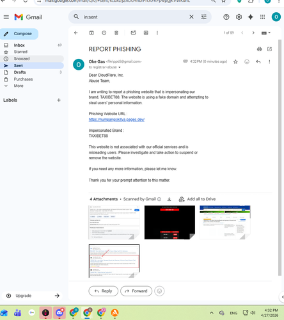The image size is (284, 320).
Task: Click the Forward button
Action: 136,291
